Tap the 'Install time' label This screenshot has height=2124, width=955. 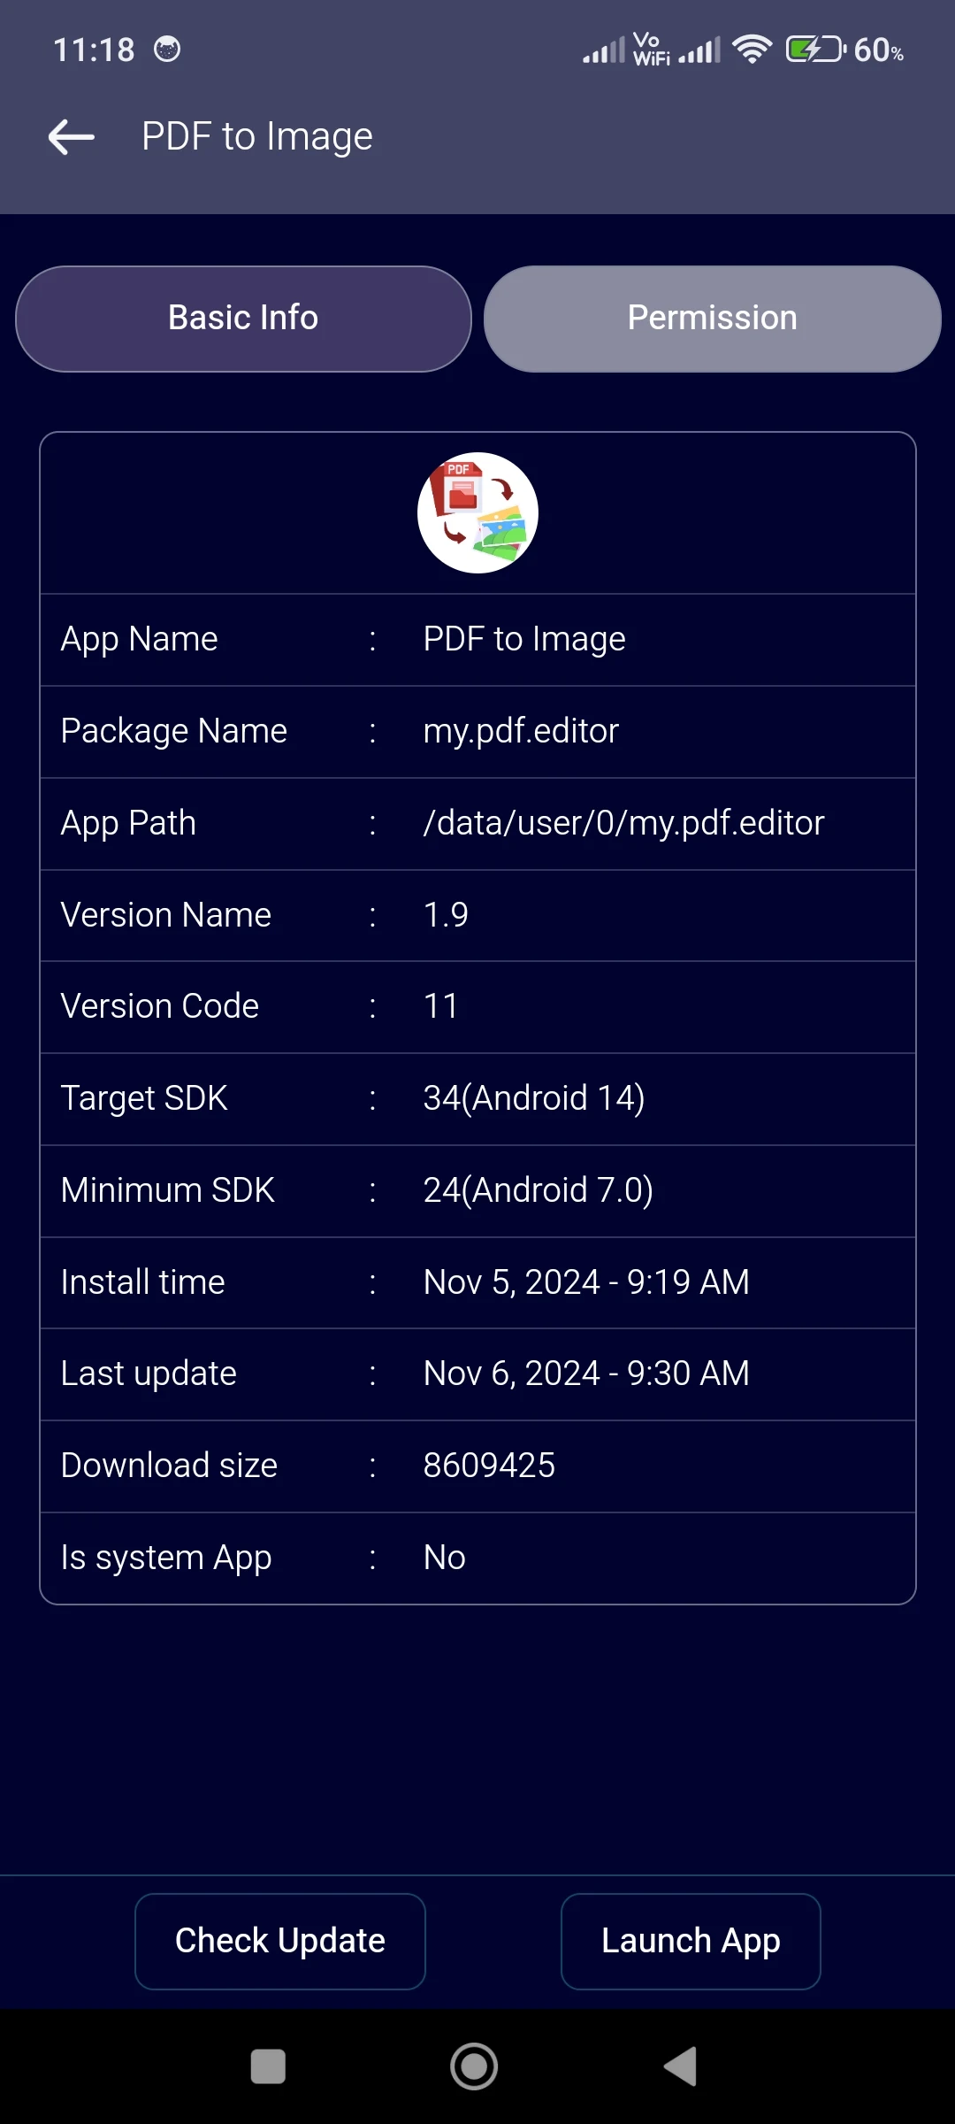click(143, 1282)
